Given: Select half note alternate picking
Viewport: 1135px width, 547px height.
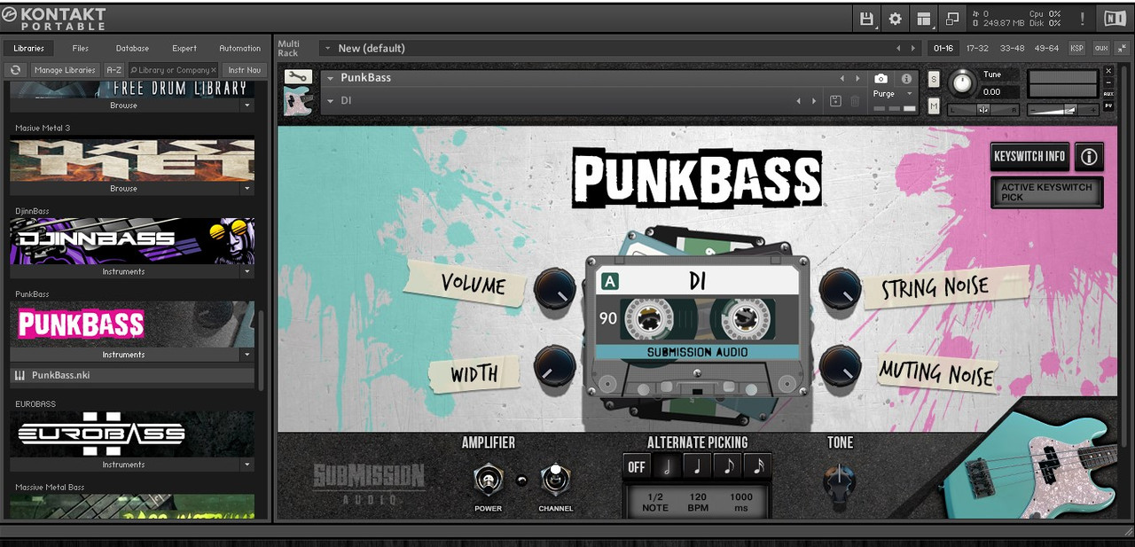Looking at the screenshot, I should point(667,465).
